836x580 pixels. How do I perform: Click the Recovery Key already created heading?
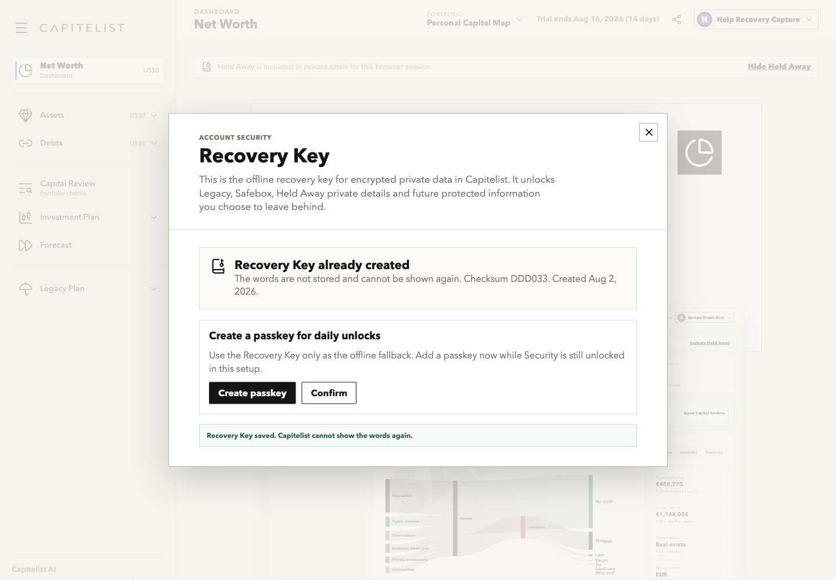coord(322,265)
